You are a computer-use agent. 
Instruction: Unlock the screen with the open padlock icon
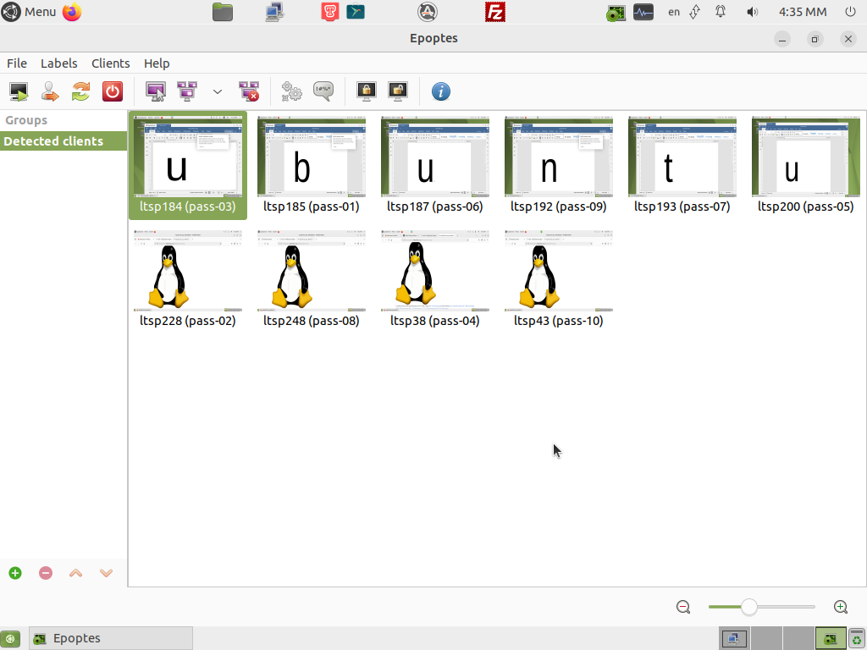tap(398, 91)
